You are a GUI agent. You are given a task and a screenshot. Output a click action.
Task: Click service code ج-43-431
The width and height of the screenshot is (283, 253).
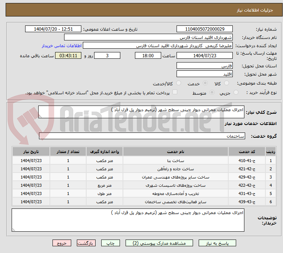247,193
